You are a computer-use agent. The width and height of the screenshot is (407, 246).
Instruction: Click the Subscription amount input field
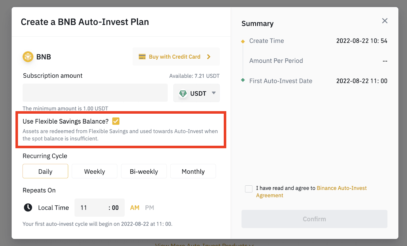(95, 93)
